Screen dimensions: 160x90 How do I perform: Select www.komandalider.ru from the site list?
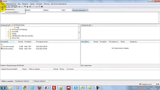(x=12, y=12)
